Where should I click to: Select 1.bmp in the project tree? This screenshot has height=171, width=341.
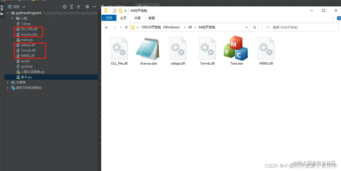(x=26, y=23)
